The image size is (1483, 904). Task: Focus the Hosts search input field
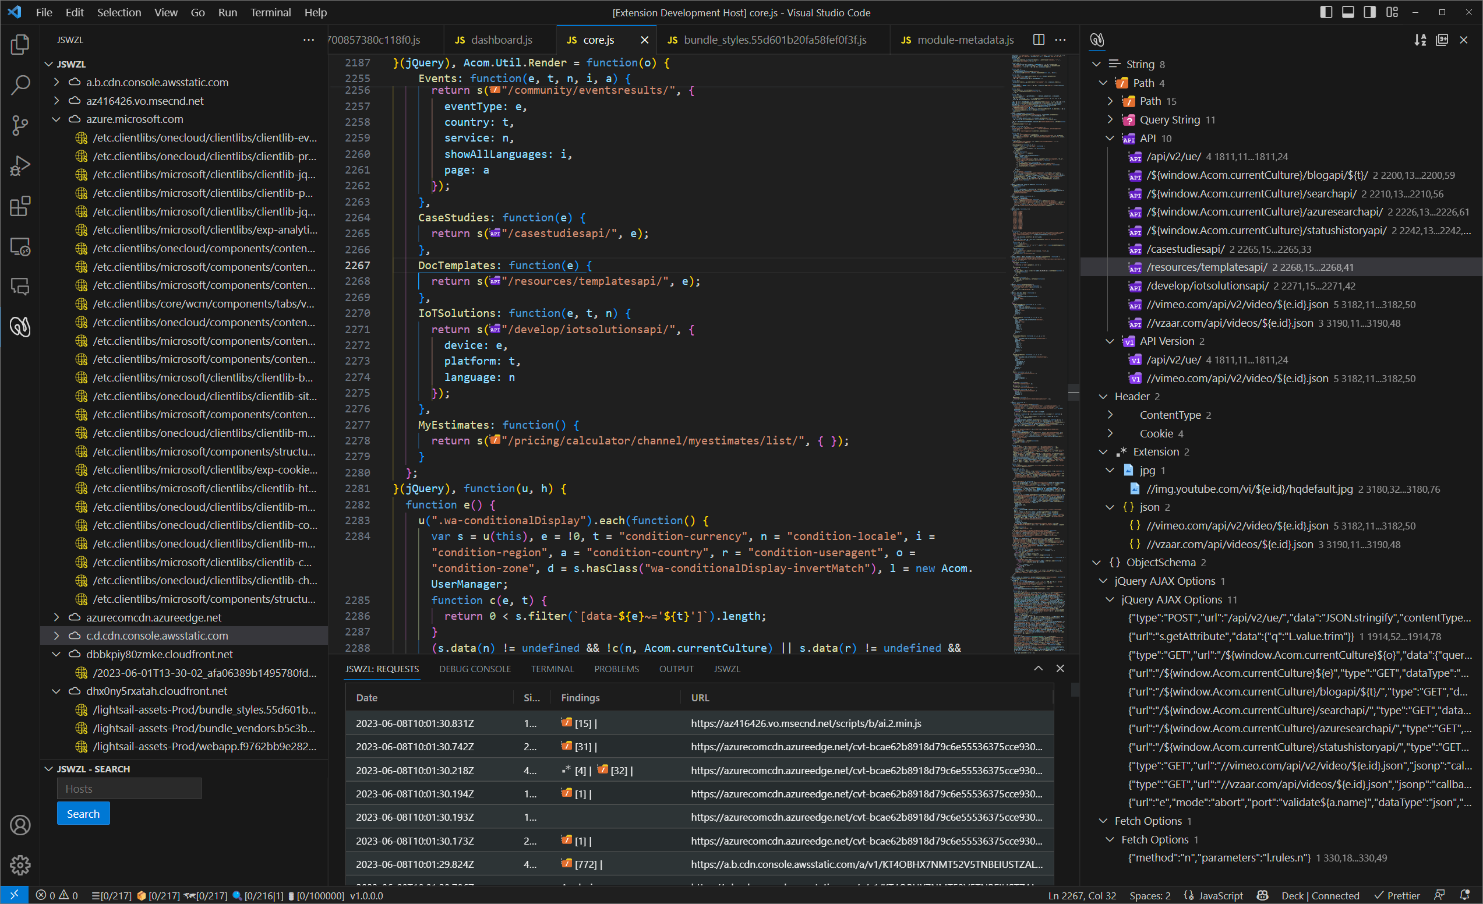[129, 789]
